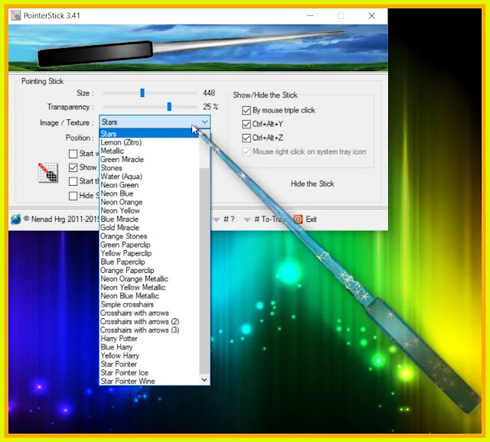Pick Blue Harry from the list
The width and height of the screenshot is (490, 442).
(149, 347)
